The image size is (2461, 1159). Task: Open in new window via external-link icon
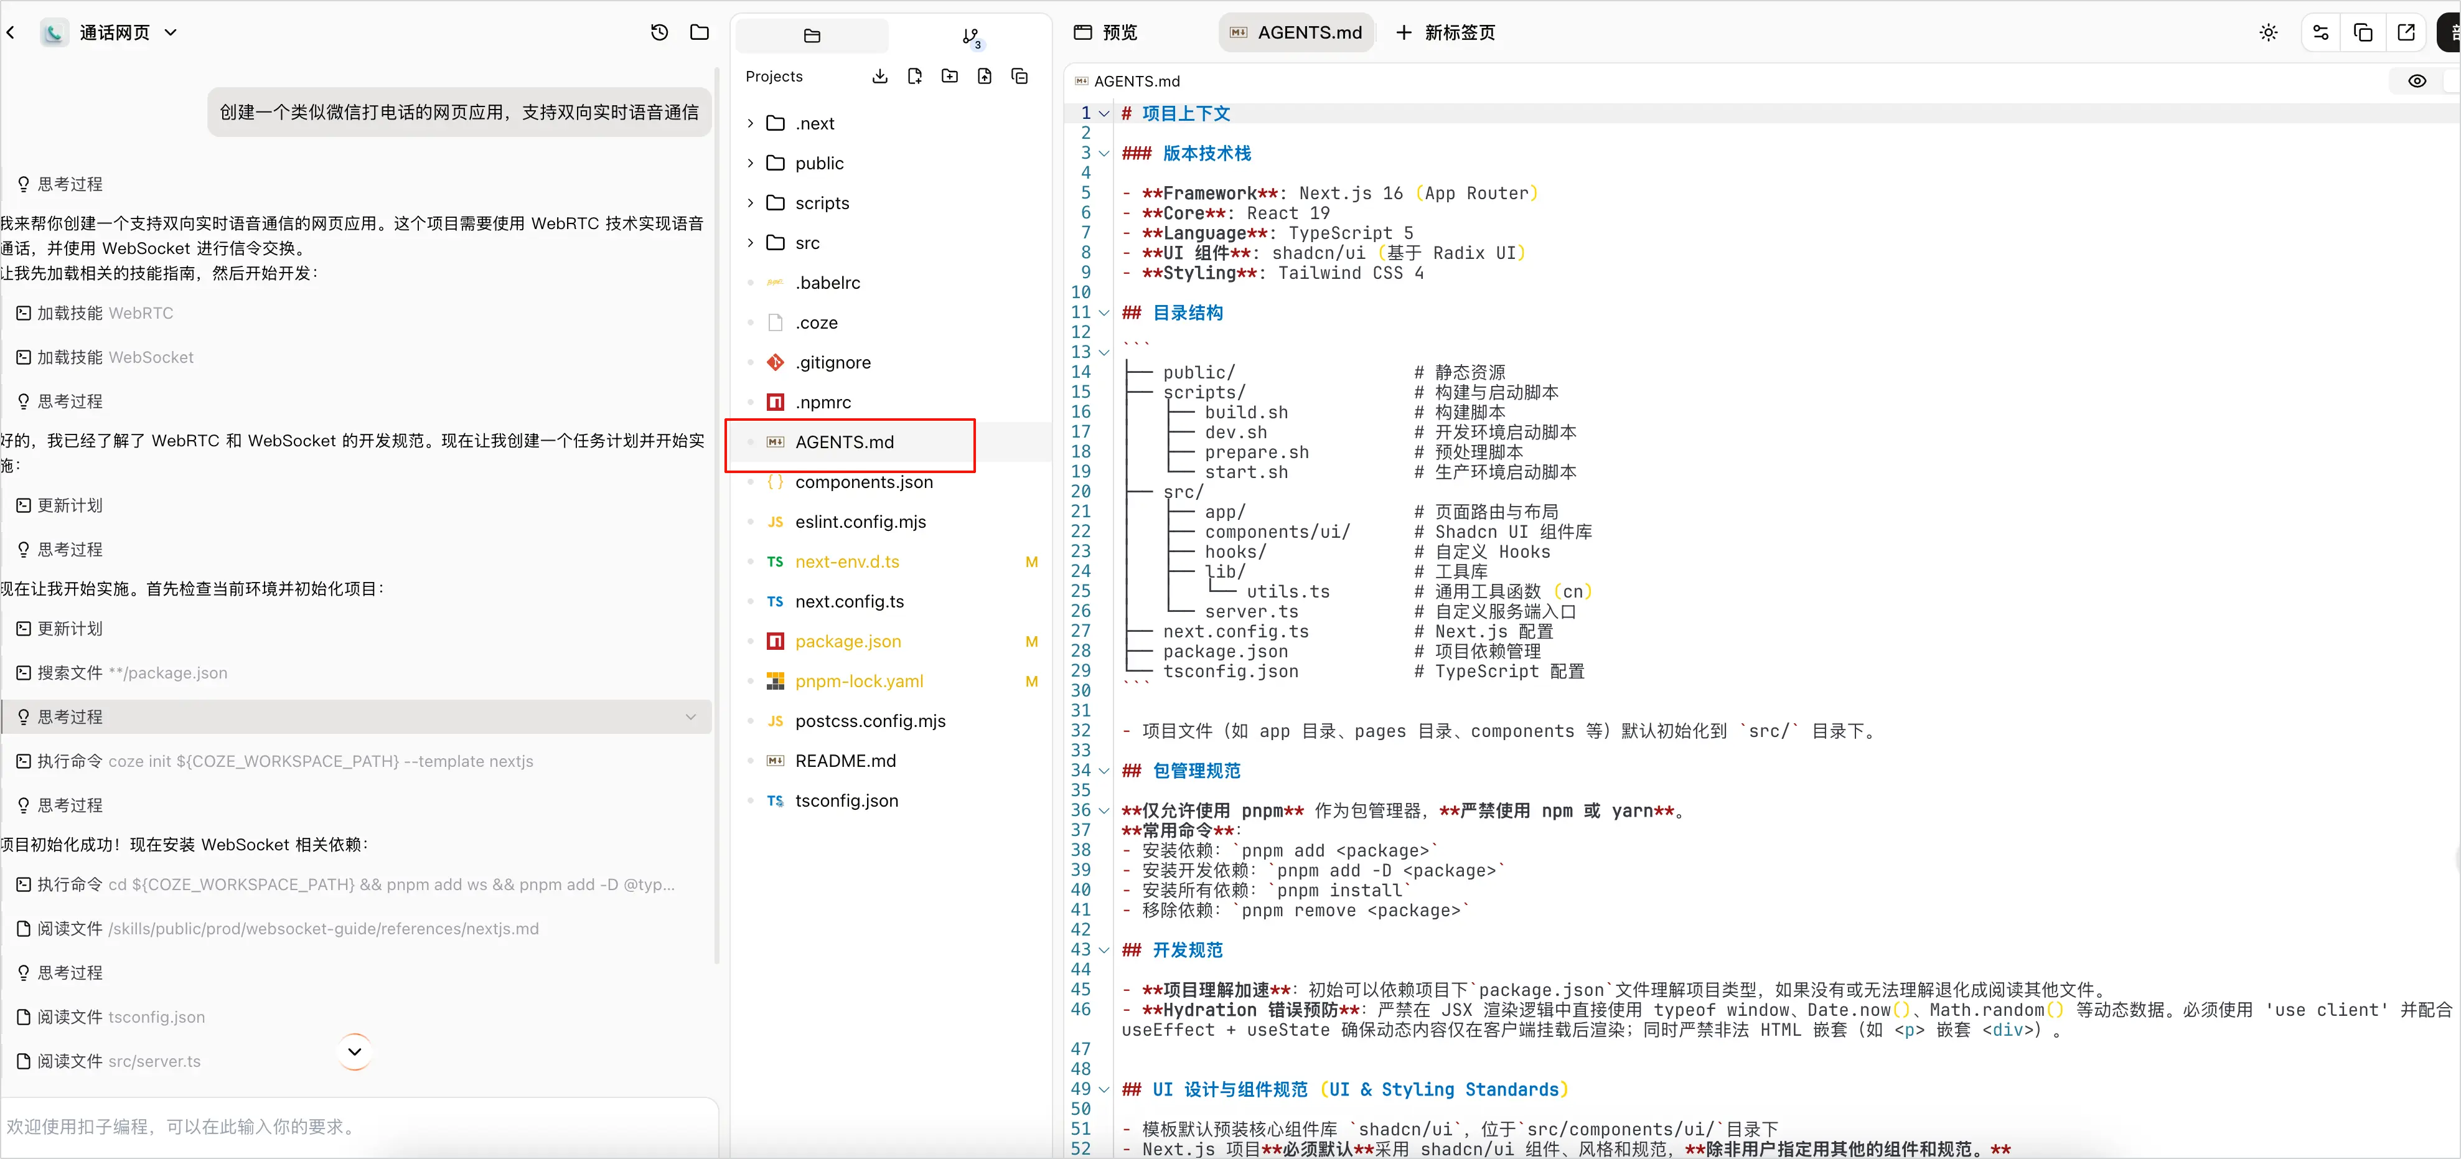(x=2407, y=32)
